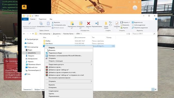This screenshot has width=174, height=98.
Task: Select Этот компьютер in navigation pane
Action: (32, 47)
